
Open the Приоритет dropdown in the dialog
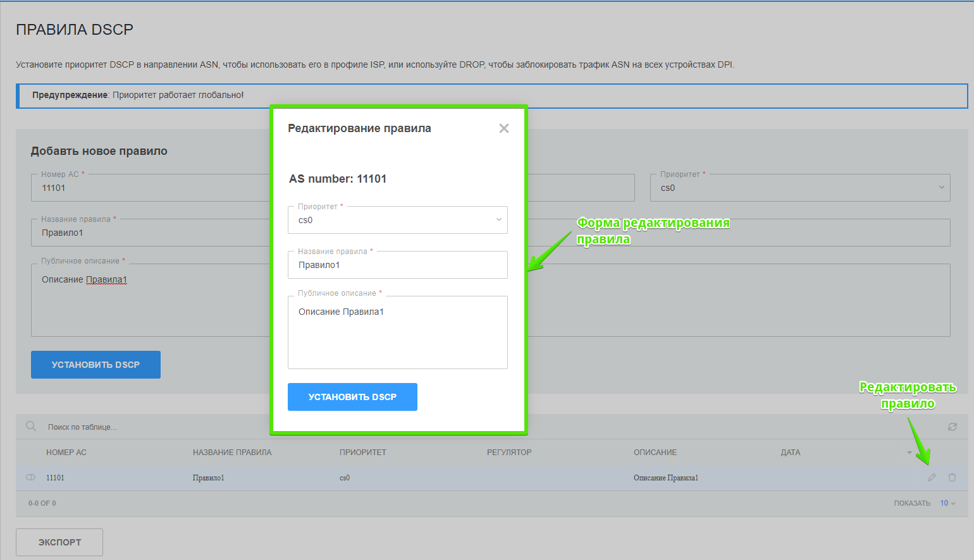click(x=397, y=220)
